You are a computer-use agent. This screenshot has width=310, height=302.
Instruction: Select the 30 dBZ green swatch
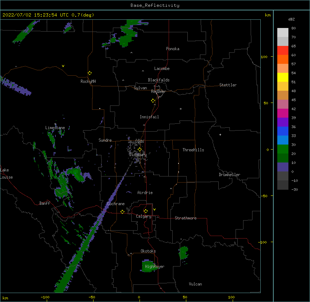[x=283, y=149]
